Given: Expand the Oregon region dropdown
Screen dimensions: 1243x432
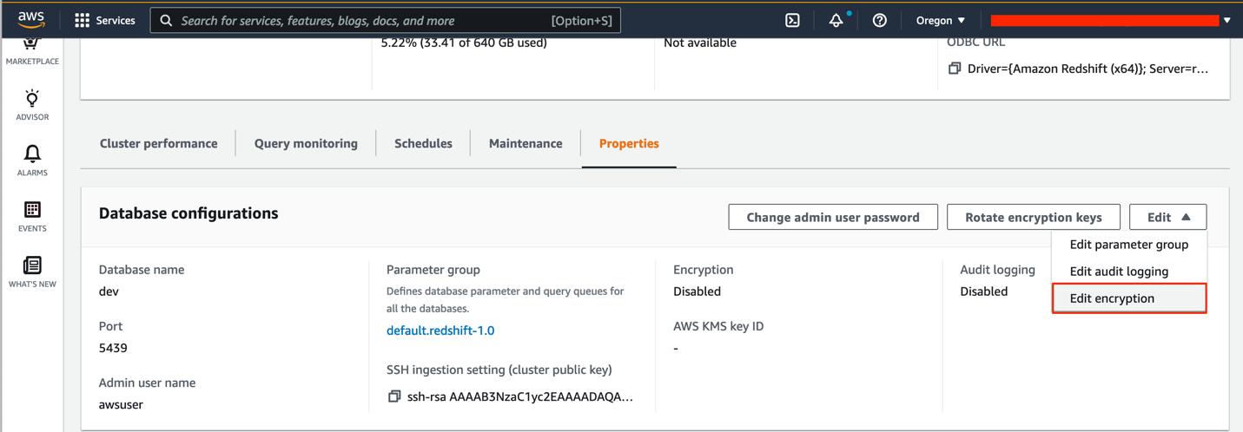Looking at the screenshot, I should [x=940, y=20].
